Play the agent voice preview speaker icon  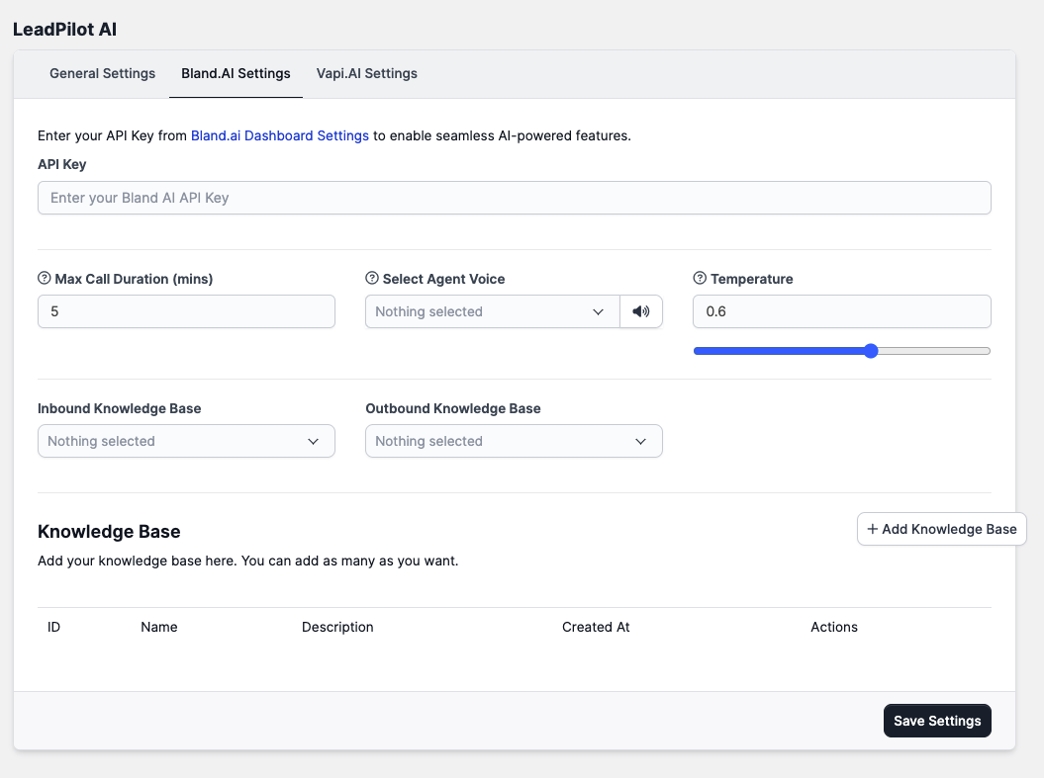coord(641,311)
